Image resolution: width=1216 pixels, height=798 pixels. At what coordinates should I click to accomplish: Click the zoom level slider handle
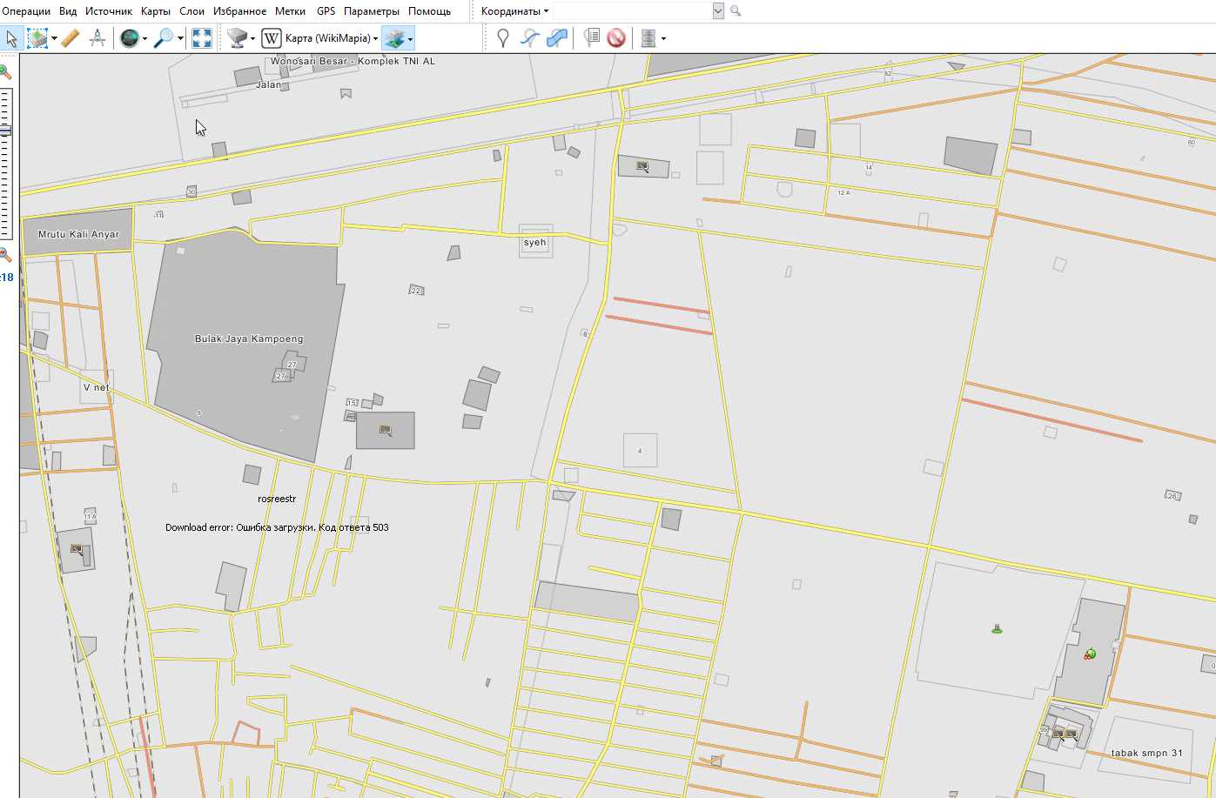pyautogui.click(x=5, y=131)
